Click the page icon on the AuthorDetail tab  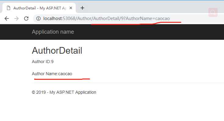9,8
